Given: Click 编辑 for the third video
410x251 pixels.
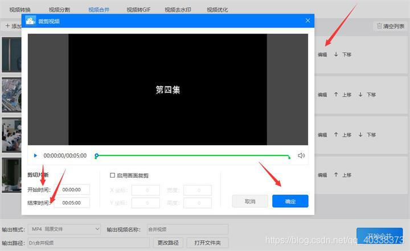Looking at the screenshot, I should tap(322, 135).
